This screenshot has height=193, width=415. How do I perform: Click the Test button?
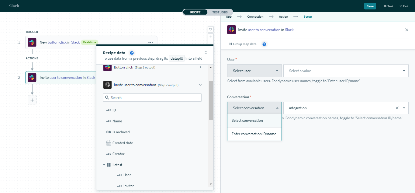[388, 6]
